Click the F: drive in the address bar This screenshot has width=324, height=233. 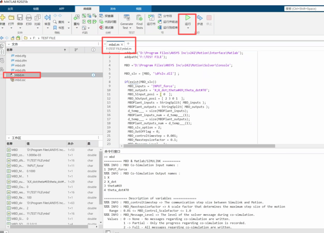34,38
